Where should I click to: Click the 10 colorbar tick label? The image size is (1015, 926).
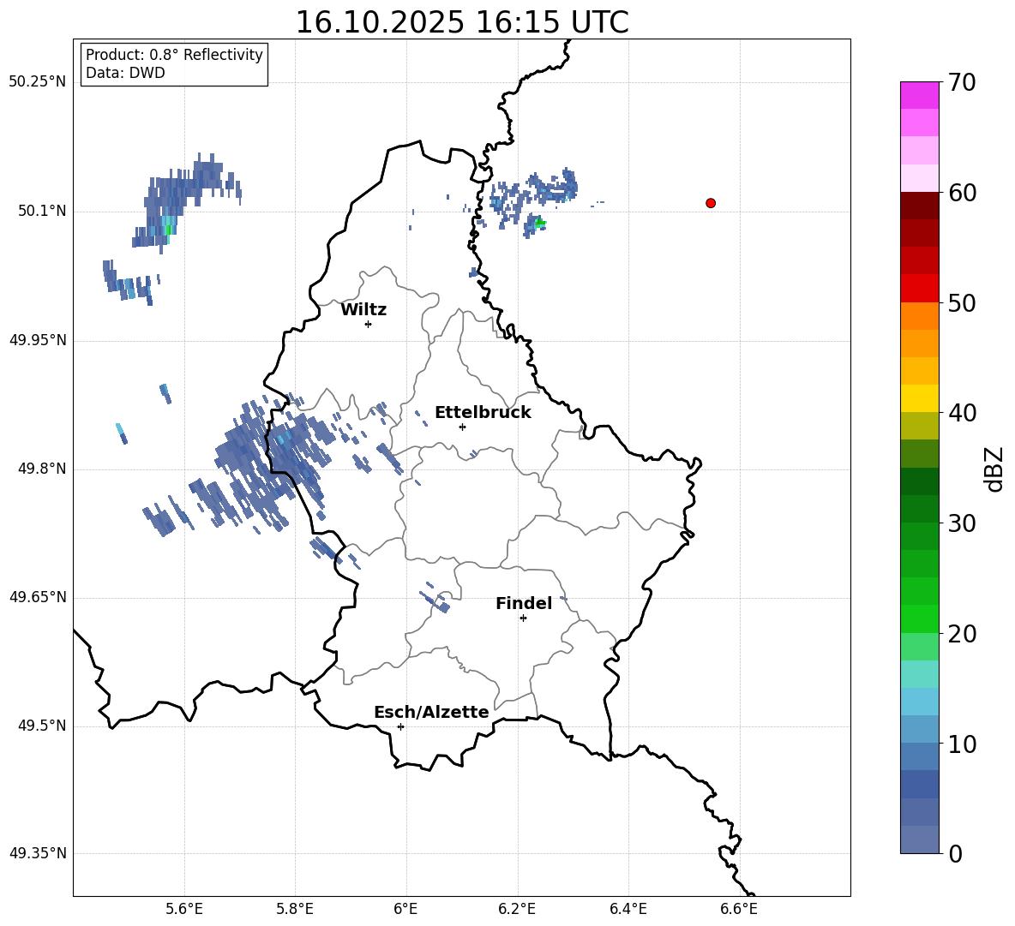click(962, 744)
